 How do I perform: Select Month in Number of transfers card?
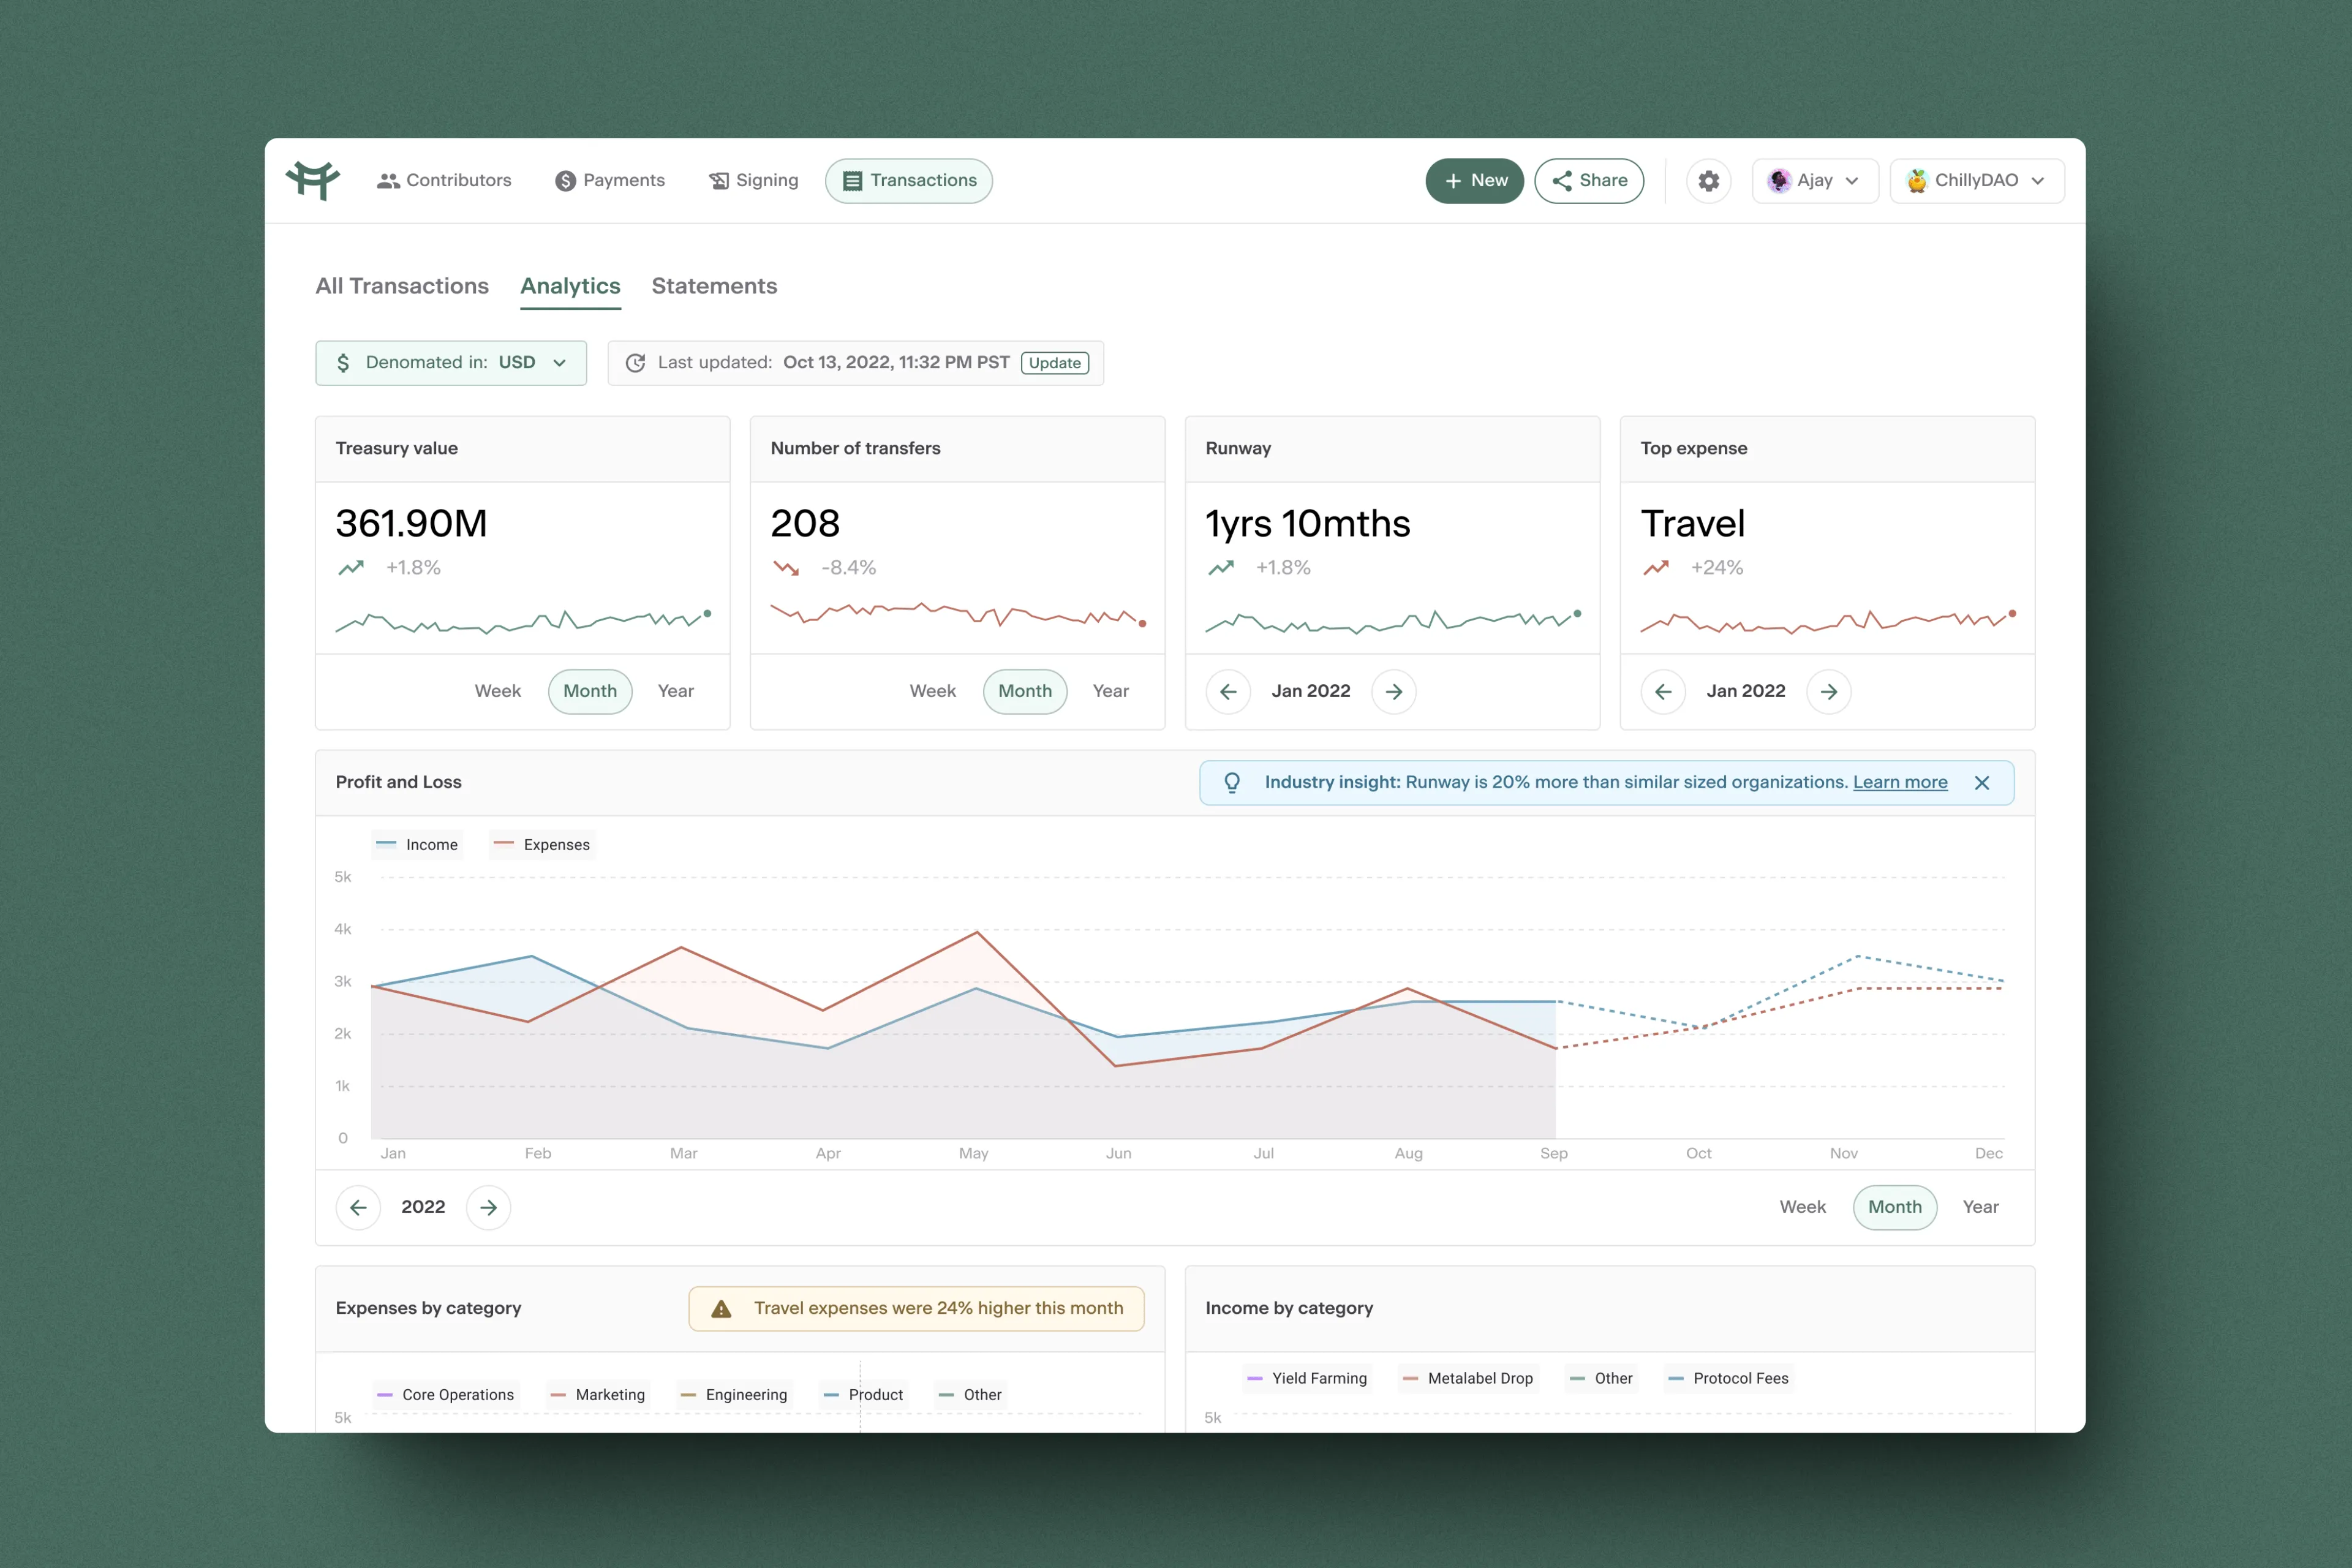(x=1025, y=692)
